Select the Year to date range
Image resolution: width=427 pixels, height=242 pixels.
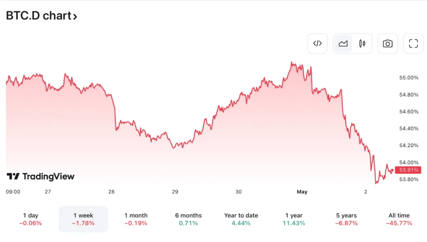241,219
